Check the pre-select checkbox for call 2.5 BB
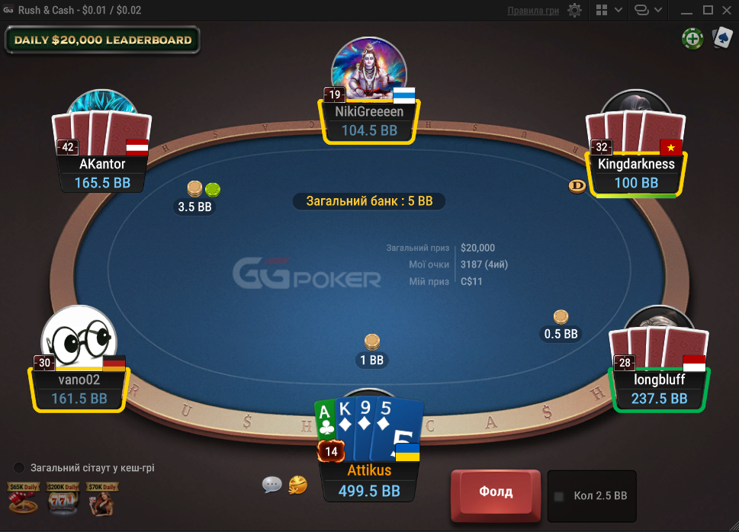The height and width of the screenshot is (532, 739). 559,496
